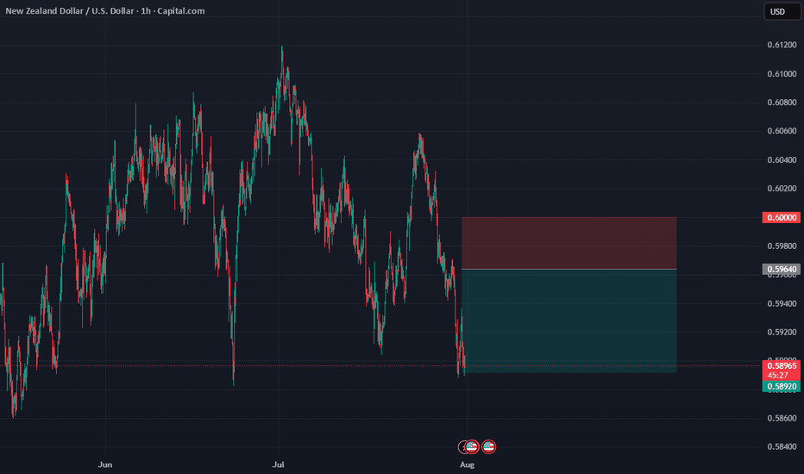Click the 0.61200 price axis label
This screenshot has height=474, width=804.
tap(782, 45)
